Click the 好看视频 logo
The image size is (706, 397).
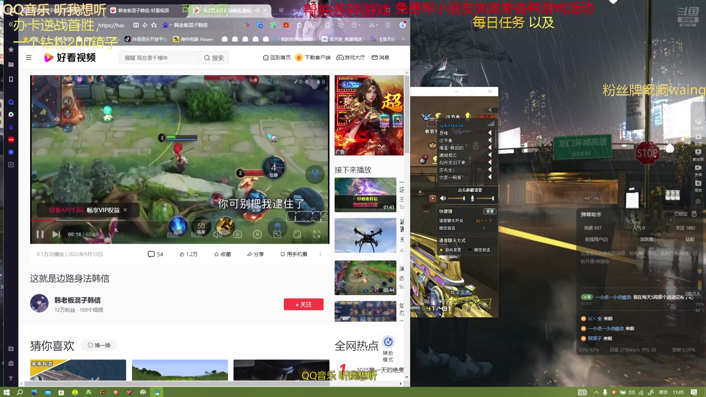(70, 58)
